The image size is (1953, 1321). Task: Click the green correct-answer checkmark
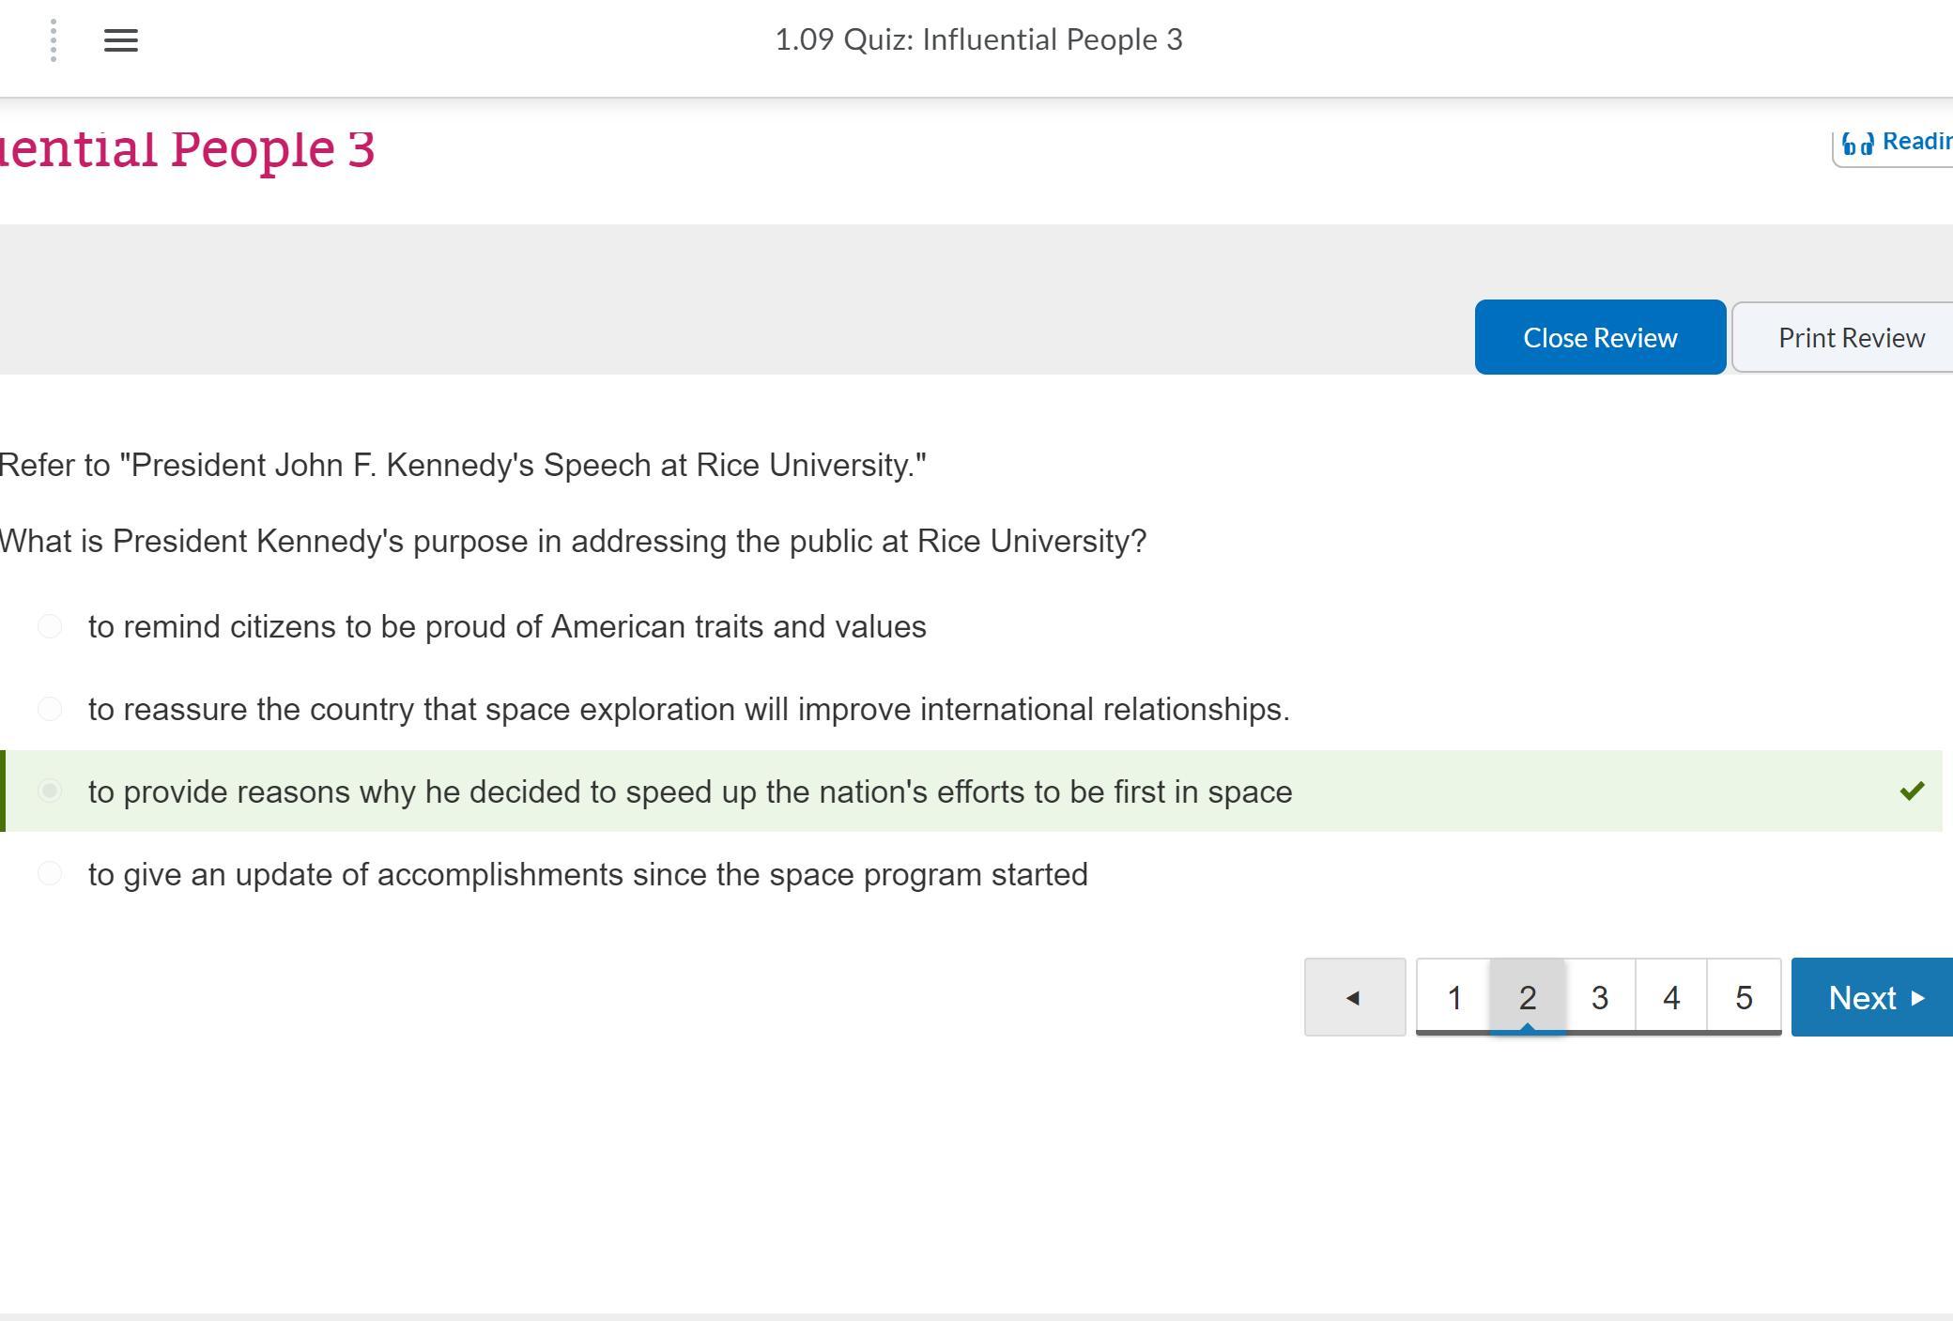point(1911,791)
